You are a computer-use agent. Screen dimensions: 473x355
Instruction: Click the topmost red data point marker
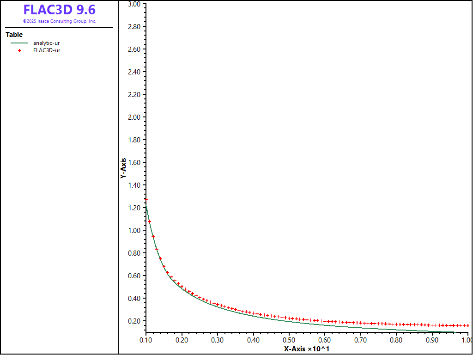point(146,199)
